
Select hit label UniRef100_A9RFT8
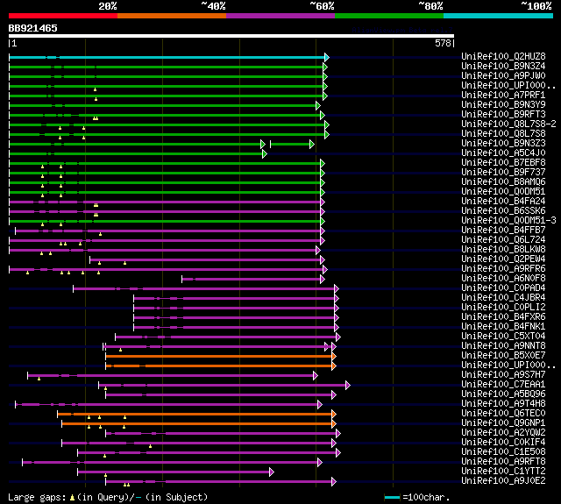(503, 462)
